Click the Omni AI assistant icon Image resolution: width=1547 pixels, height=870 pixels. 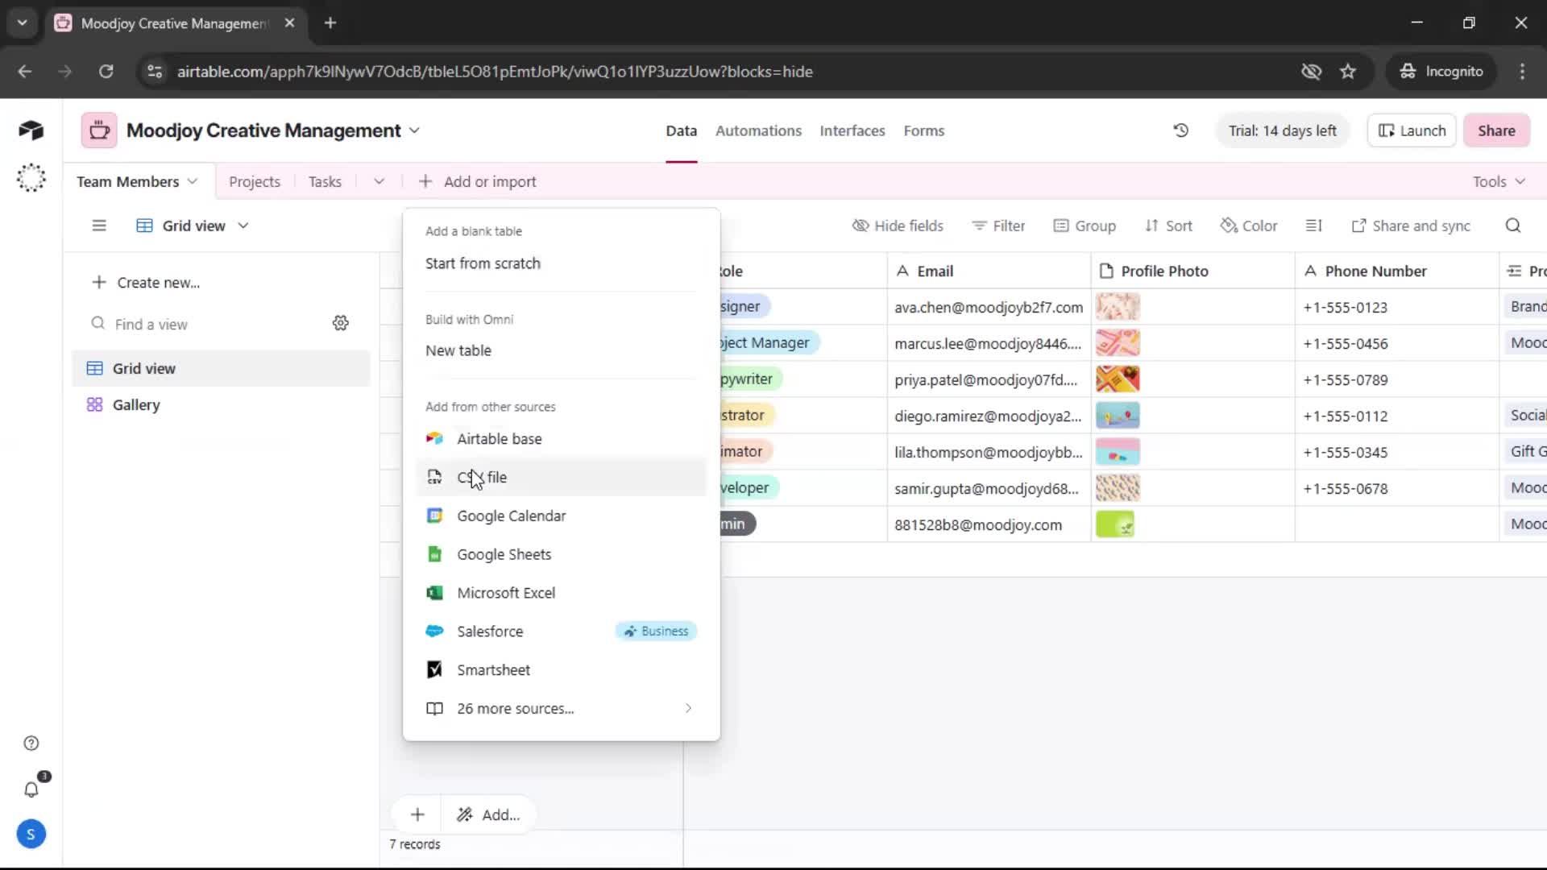point(31,177)
